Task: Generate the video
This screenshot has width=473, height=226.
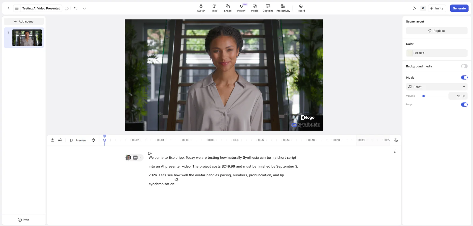Action: [x=459, y=8]
